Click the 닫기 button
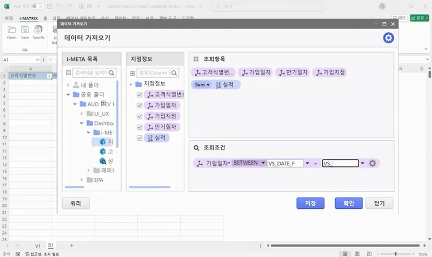Image resolution: width=432 pixels, height=257 pixels. [379, 203]
